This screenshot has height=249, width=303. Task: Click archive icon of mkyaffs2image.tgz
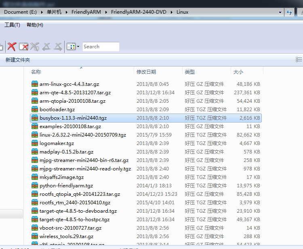[x=35, y=177]
